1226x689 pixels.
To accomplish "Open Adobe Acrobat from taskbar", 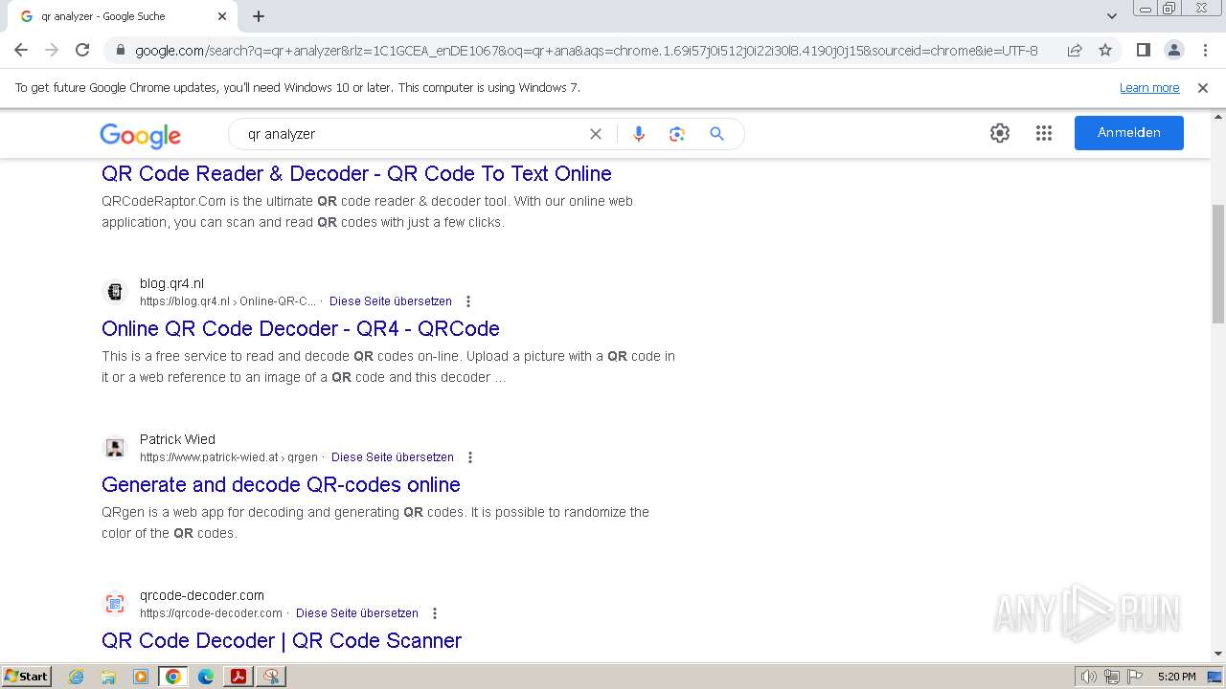I will pos(238,677).
